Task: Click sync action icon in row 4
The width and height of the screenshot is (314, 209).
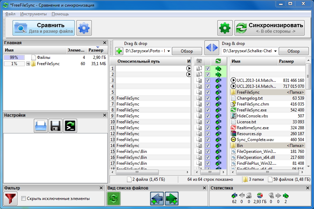Action: pyautogui.click(x=218, y=86)
